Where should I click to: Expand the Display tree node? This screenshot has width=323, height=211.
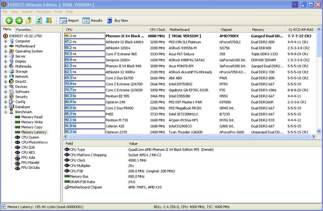(x=5, y=61)
